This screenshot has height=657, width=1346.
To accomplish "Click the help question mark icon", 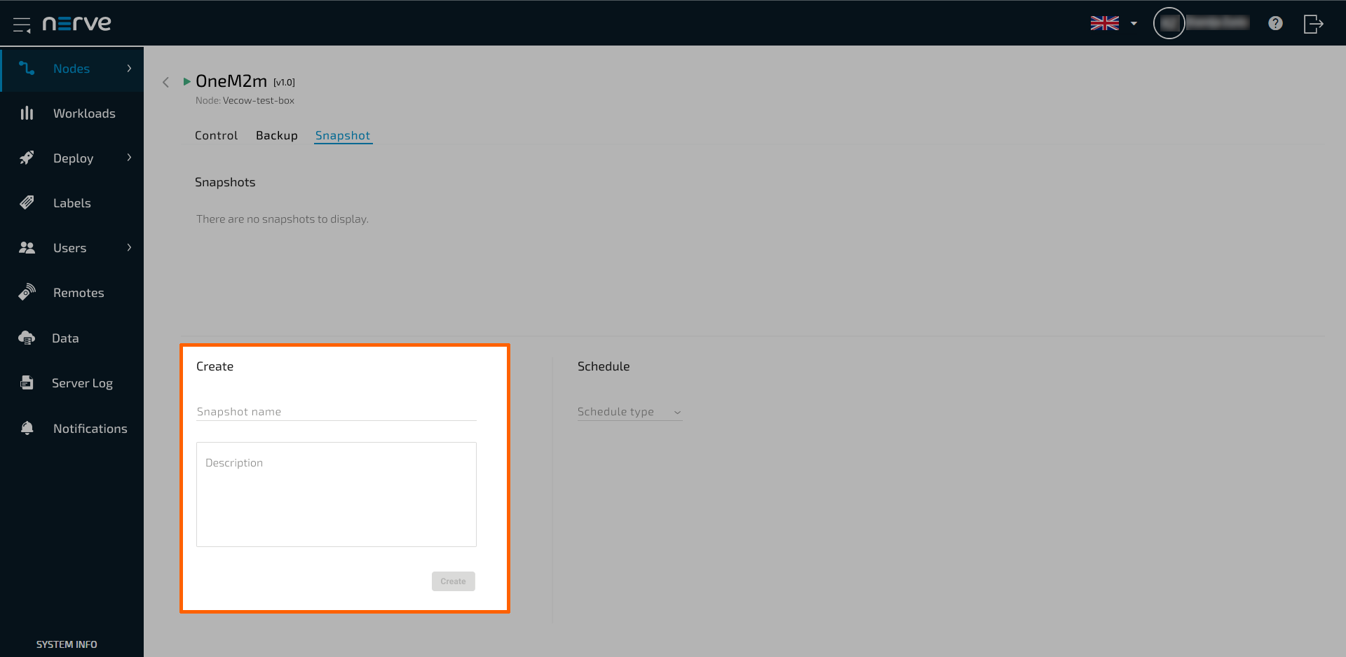I will coord(1275,23).
